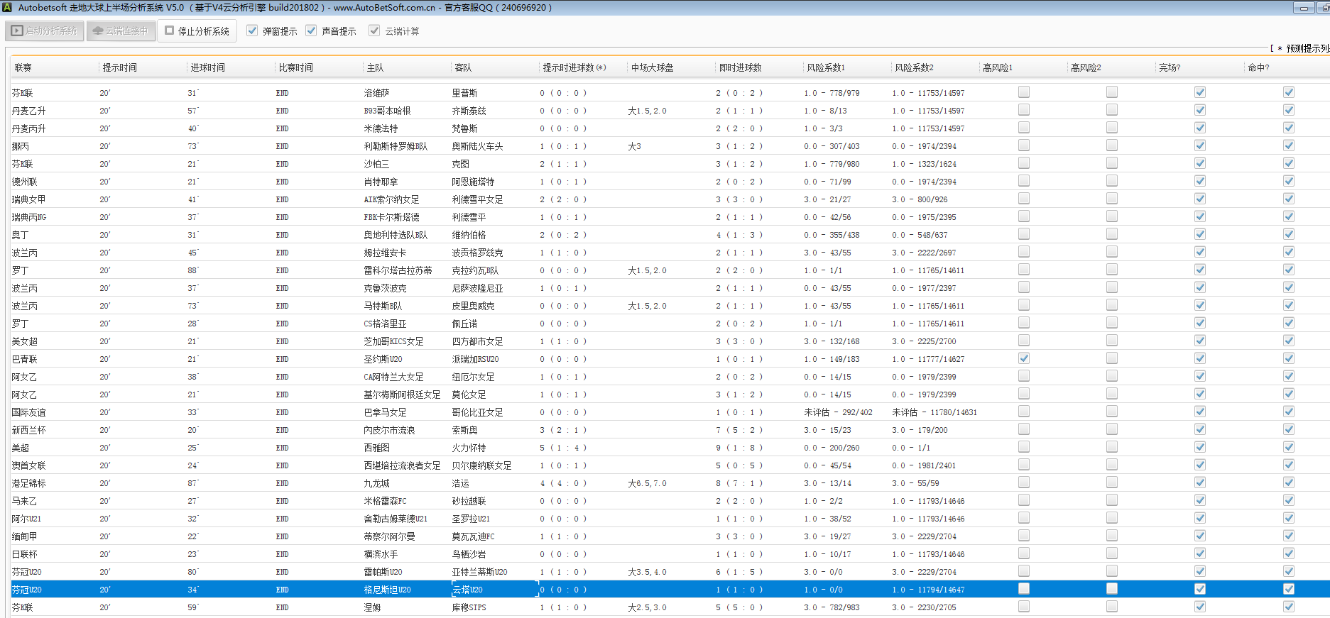Click the 客队 cell 云塔U20 in highlighted row
The width and height of the screenshot is (1330, 618).
pos(467,590)
